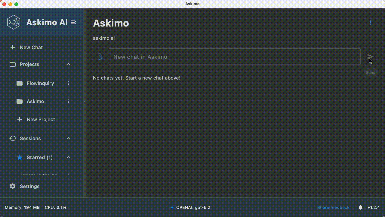Open the three-dot options menu beside Askimo heading
The width and height of the screenshot is (385, 217).
point(370,23)
